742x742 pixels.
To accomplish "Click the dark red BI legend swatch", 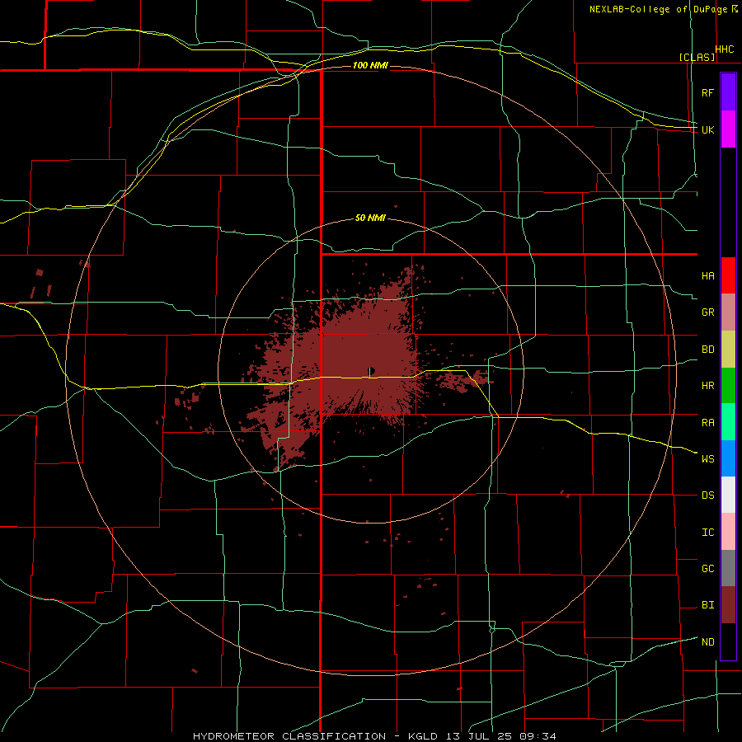I will (728, 605).
